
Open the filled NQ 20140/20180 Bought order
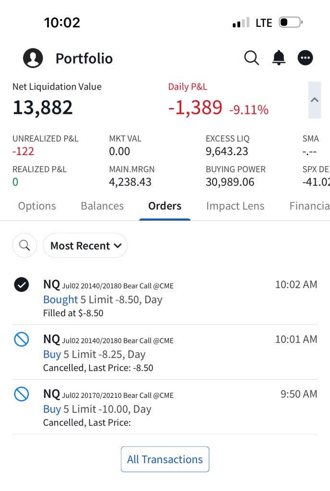coord(144,299)
